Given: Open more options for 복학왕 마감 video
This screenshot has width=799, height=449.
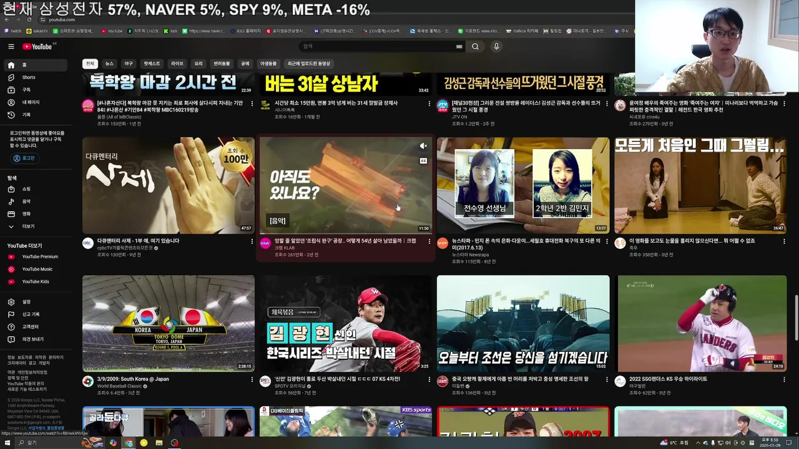Looking at the screenshot, I should 252,104.
